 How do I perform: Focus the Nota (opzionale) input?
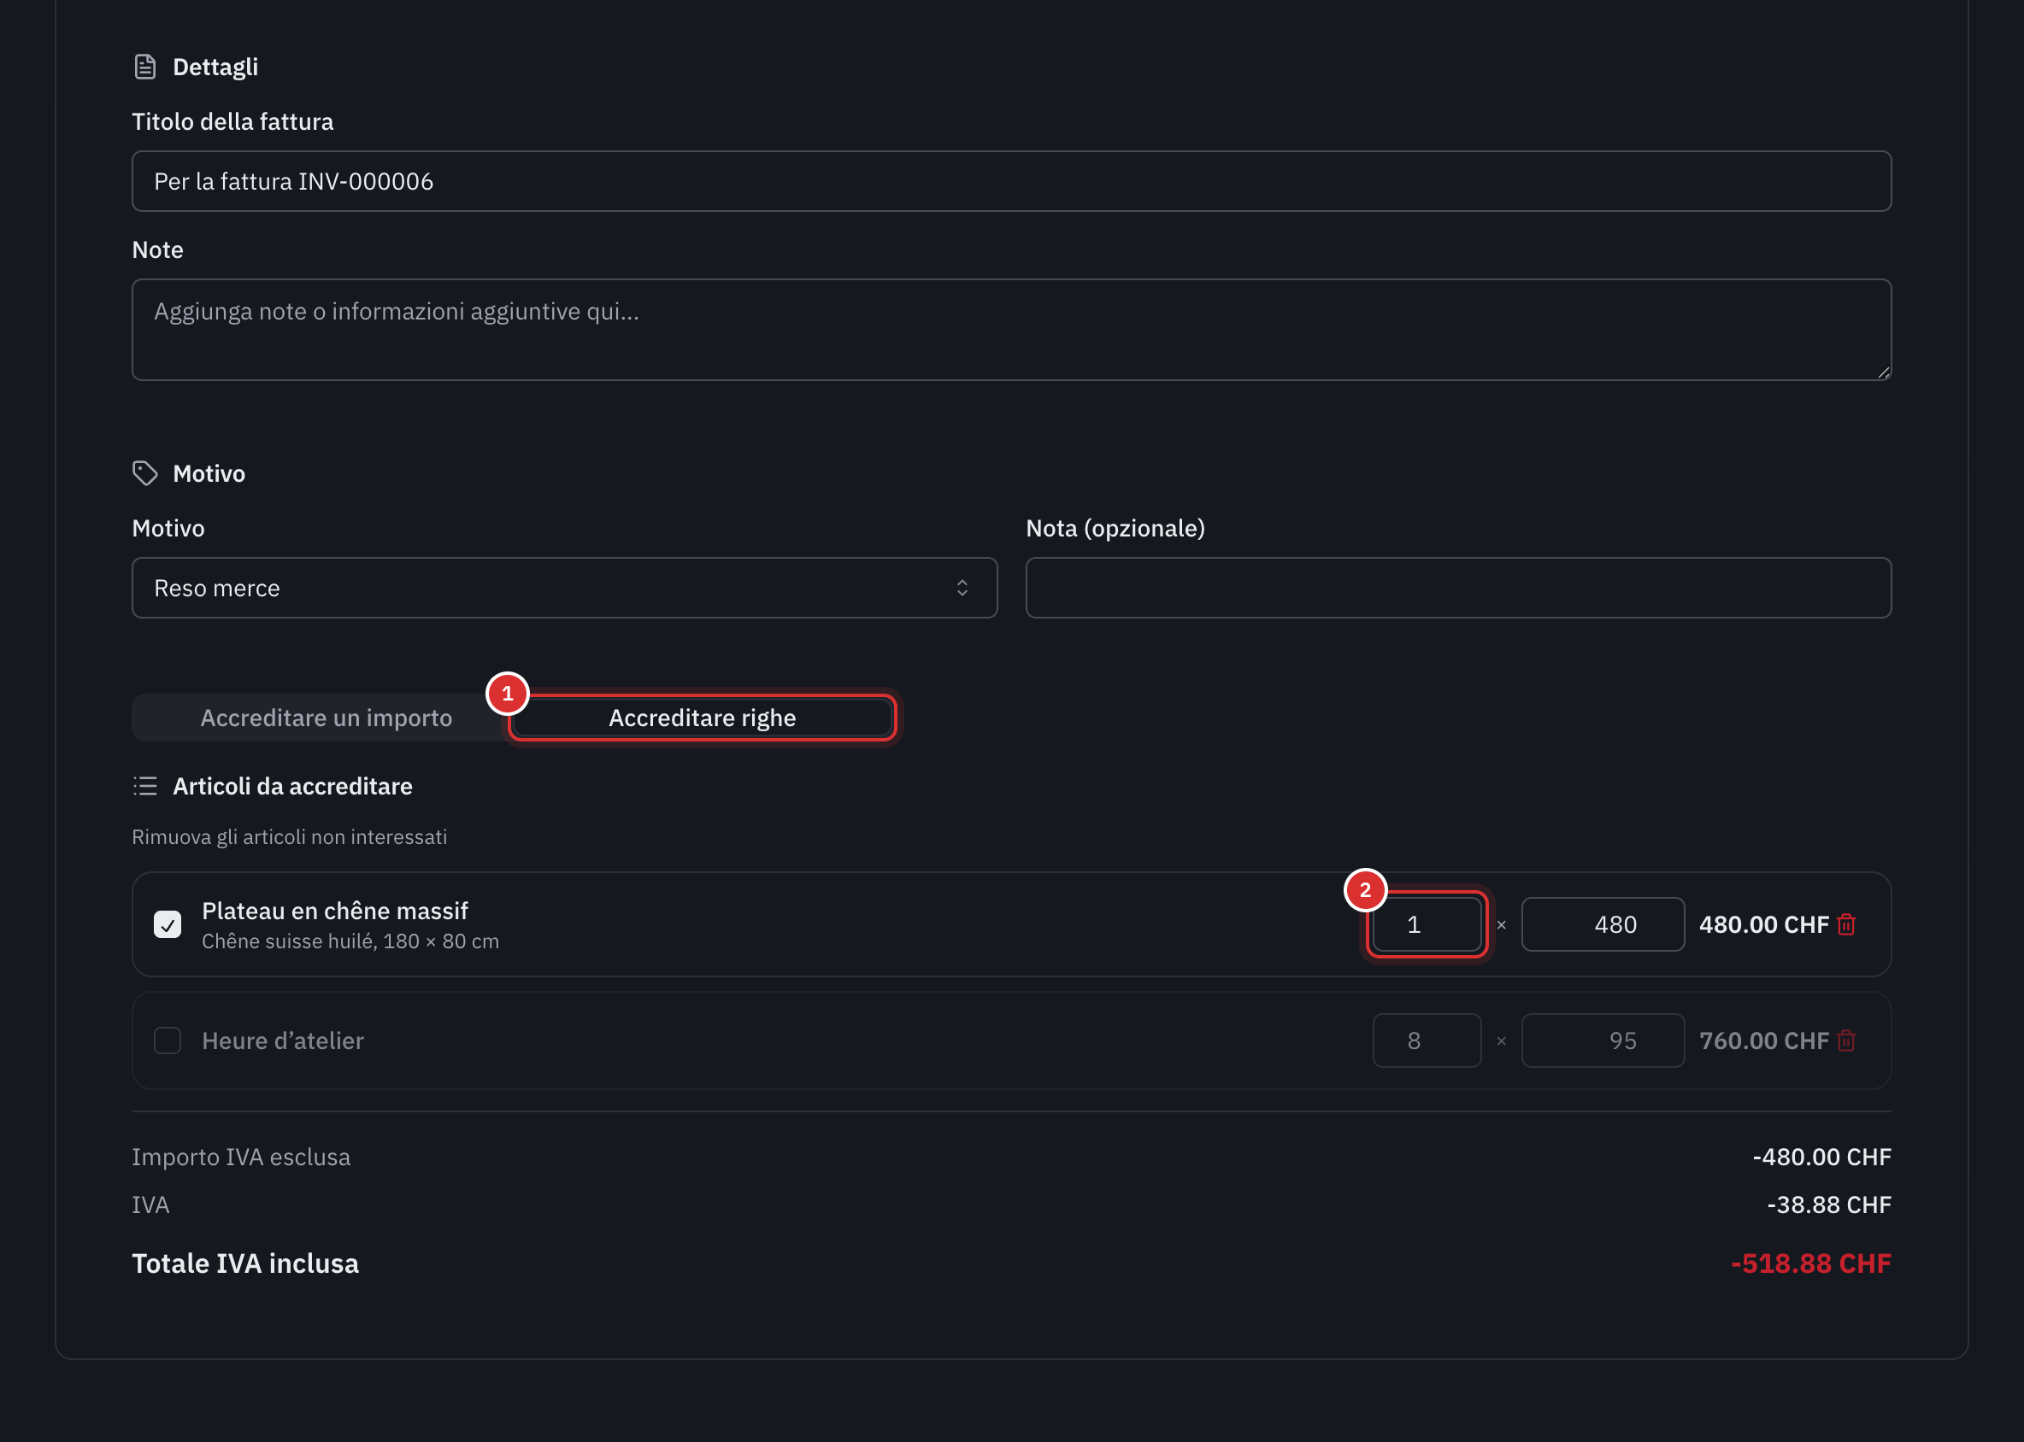pyautogui.click(x=1458, y=588)
